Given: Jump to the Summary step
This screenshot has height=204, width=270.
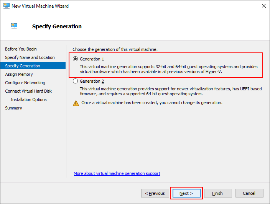Looking at the screenshot, I should 13,108.
